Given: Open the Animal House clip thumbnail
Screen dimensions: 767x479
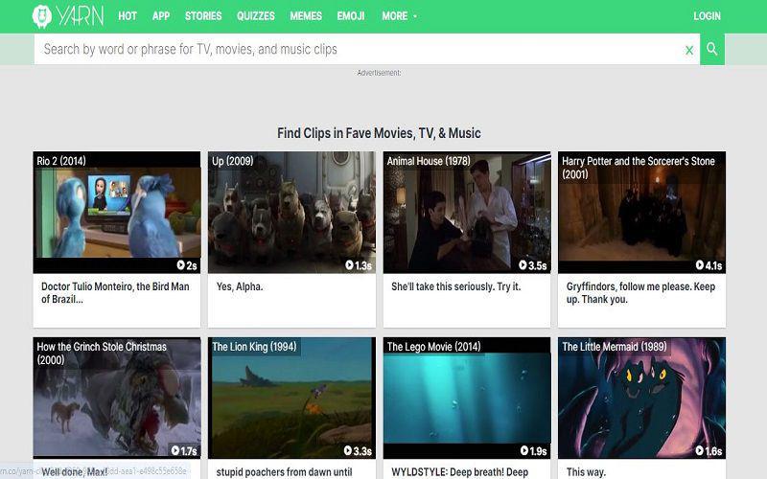Looking at the screenshot, I should pyautogui.click(x=467, y=212).
